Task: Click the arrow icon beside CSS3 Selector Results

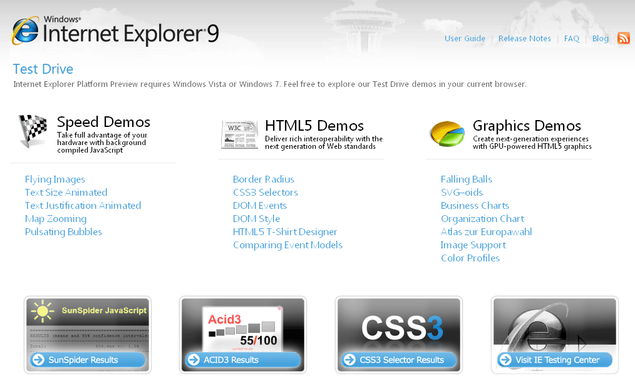Action: point(349,360)
